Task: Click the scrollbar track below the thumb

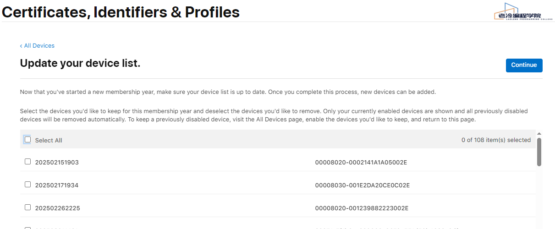Action: [539, 197]
